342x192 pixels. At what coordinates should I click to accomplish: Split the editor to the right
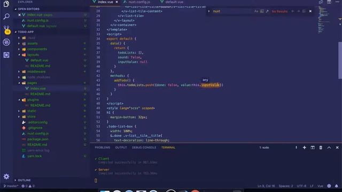point(329,2)
